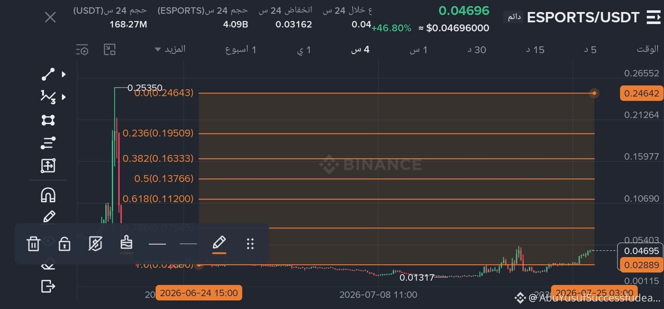Select the measure range tool

[48, 166]
